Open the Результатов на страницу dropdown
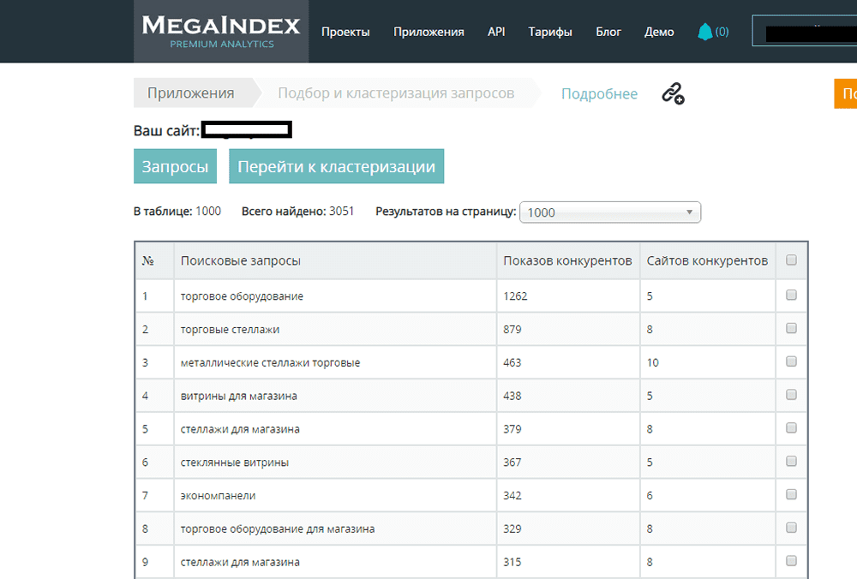Image resolution: width=857 pixels, height=579 pixels. pos(609,212)
